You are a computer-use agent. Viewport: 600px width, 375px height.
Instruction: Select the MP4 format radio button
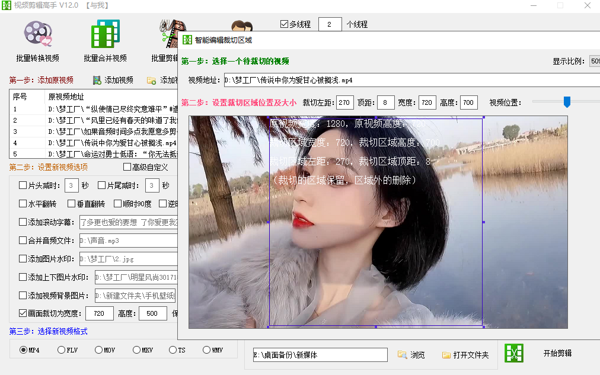[23, 350]
